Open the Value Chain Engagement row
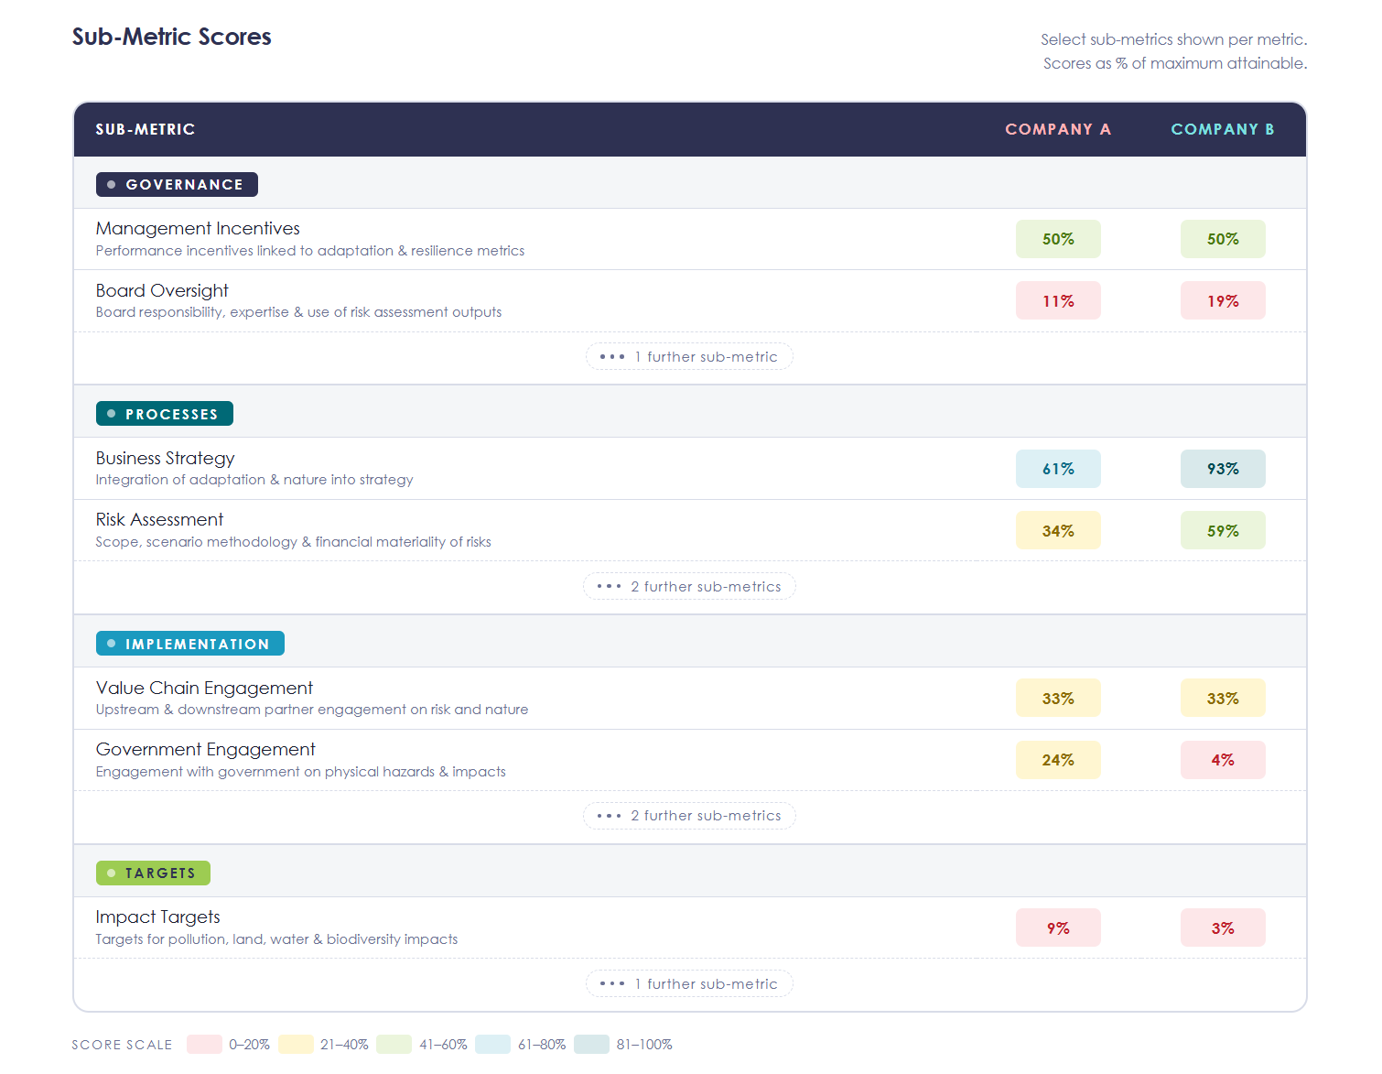1382x1074 pixels. pos(204,689)
